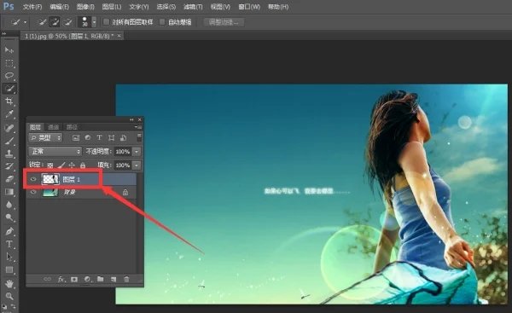Click New Selection mode in options bar

(42, 22)
